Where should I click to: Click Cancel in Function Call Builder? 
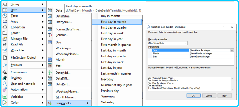click(x=209, y=96)
